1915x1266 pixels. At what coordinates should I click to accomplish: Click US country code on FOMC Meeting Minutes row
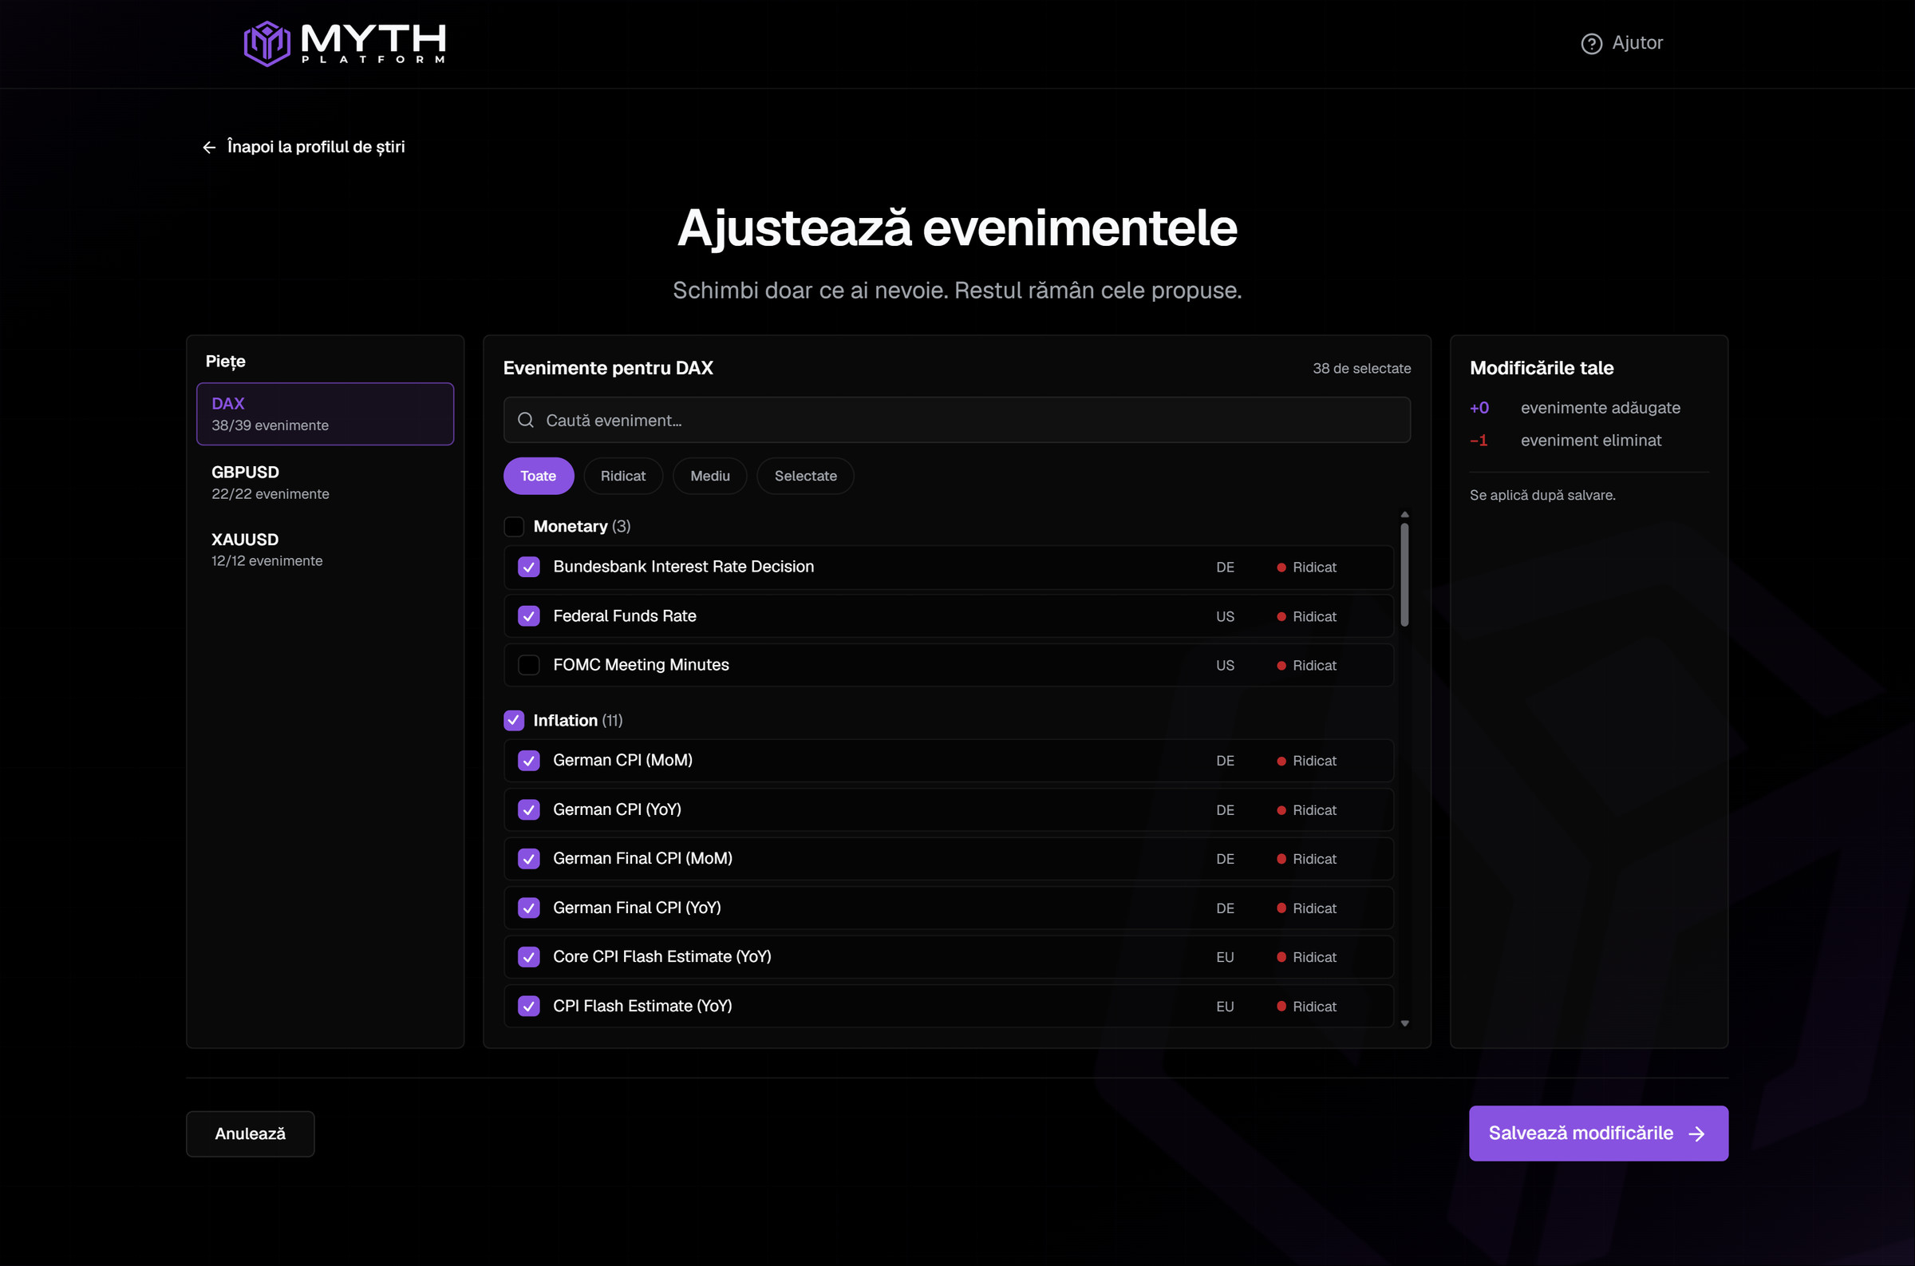point(1225,665)
